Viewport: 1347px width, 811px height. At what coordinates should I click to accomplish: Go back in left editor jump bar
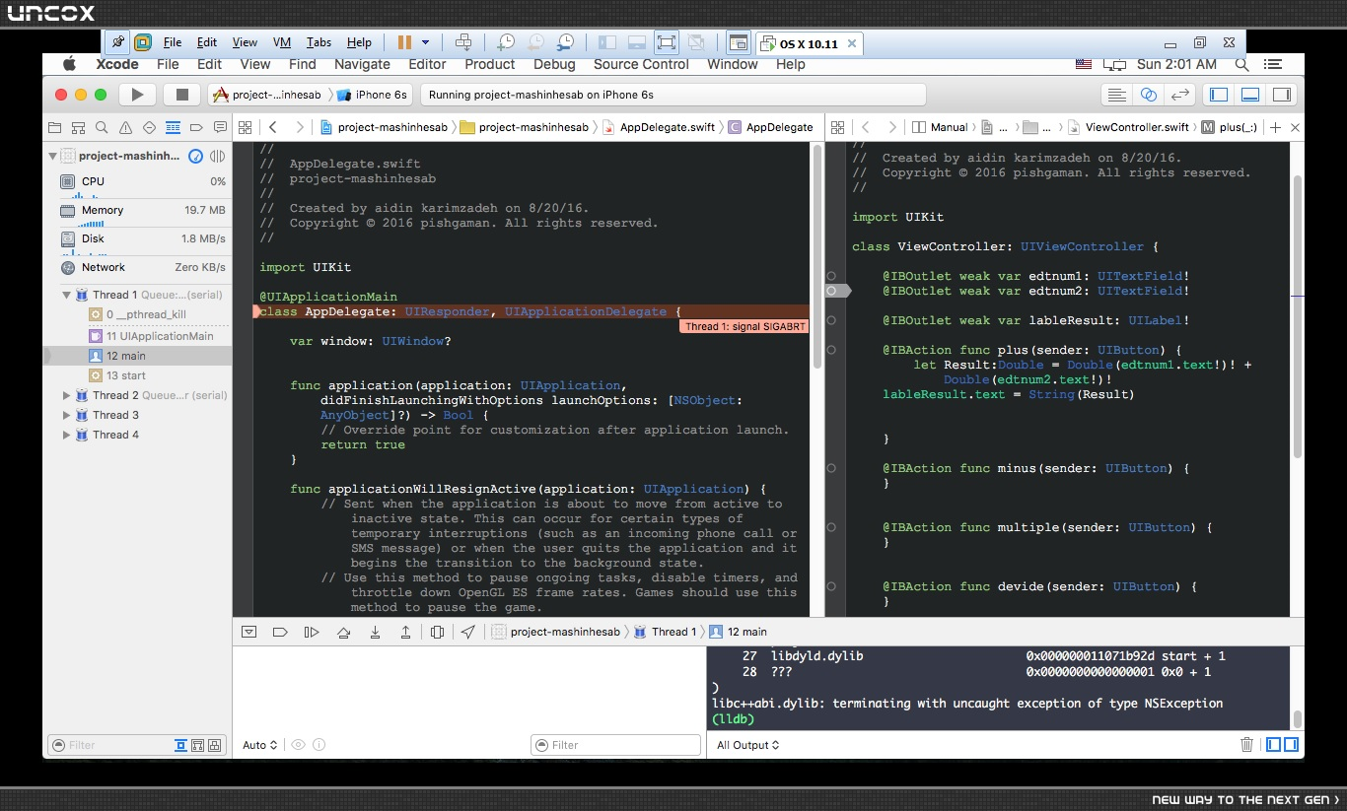[273, 127]
